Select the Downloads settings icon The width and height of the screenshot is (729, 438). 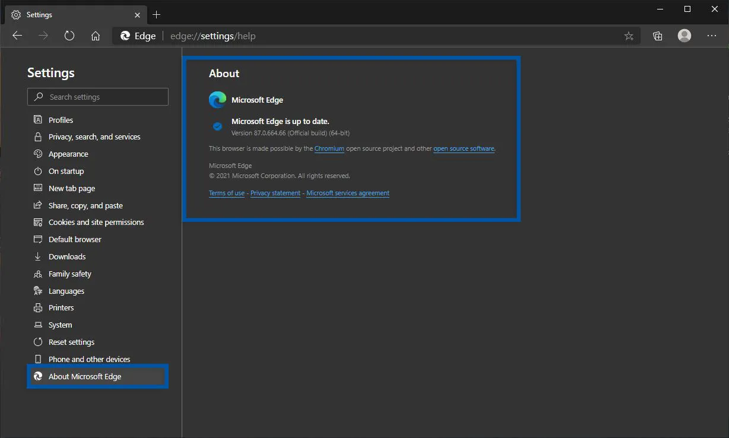coord(37,256)
